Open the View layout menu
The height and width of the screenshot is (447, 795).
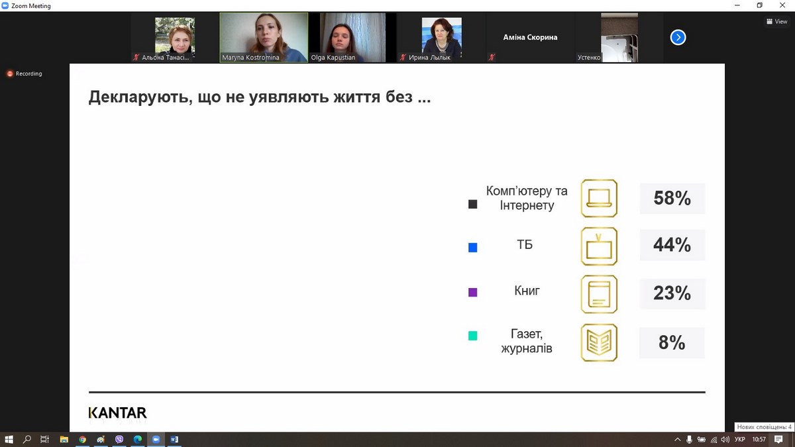(x=777, y=21)
